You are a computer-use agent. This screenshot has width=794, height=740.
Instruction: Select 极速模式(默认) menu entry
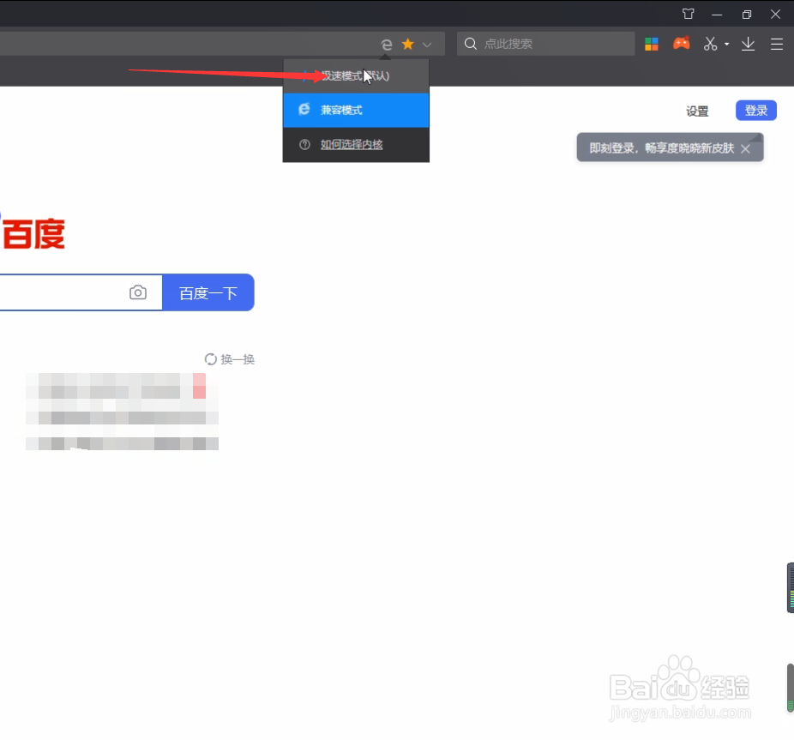356,76
